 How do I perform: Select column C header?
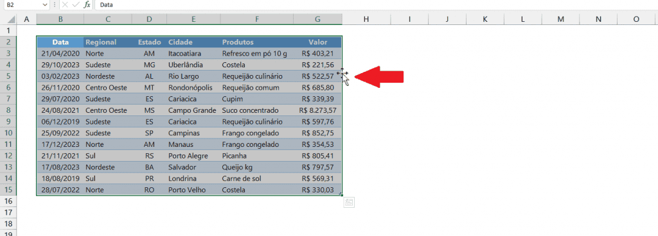[x=107, y=19]
